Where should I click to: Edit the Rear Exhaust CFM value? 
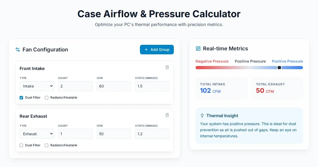click(114, 134)
